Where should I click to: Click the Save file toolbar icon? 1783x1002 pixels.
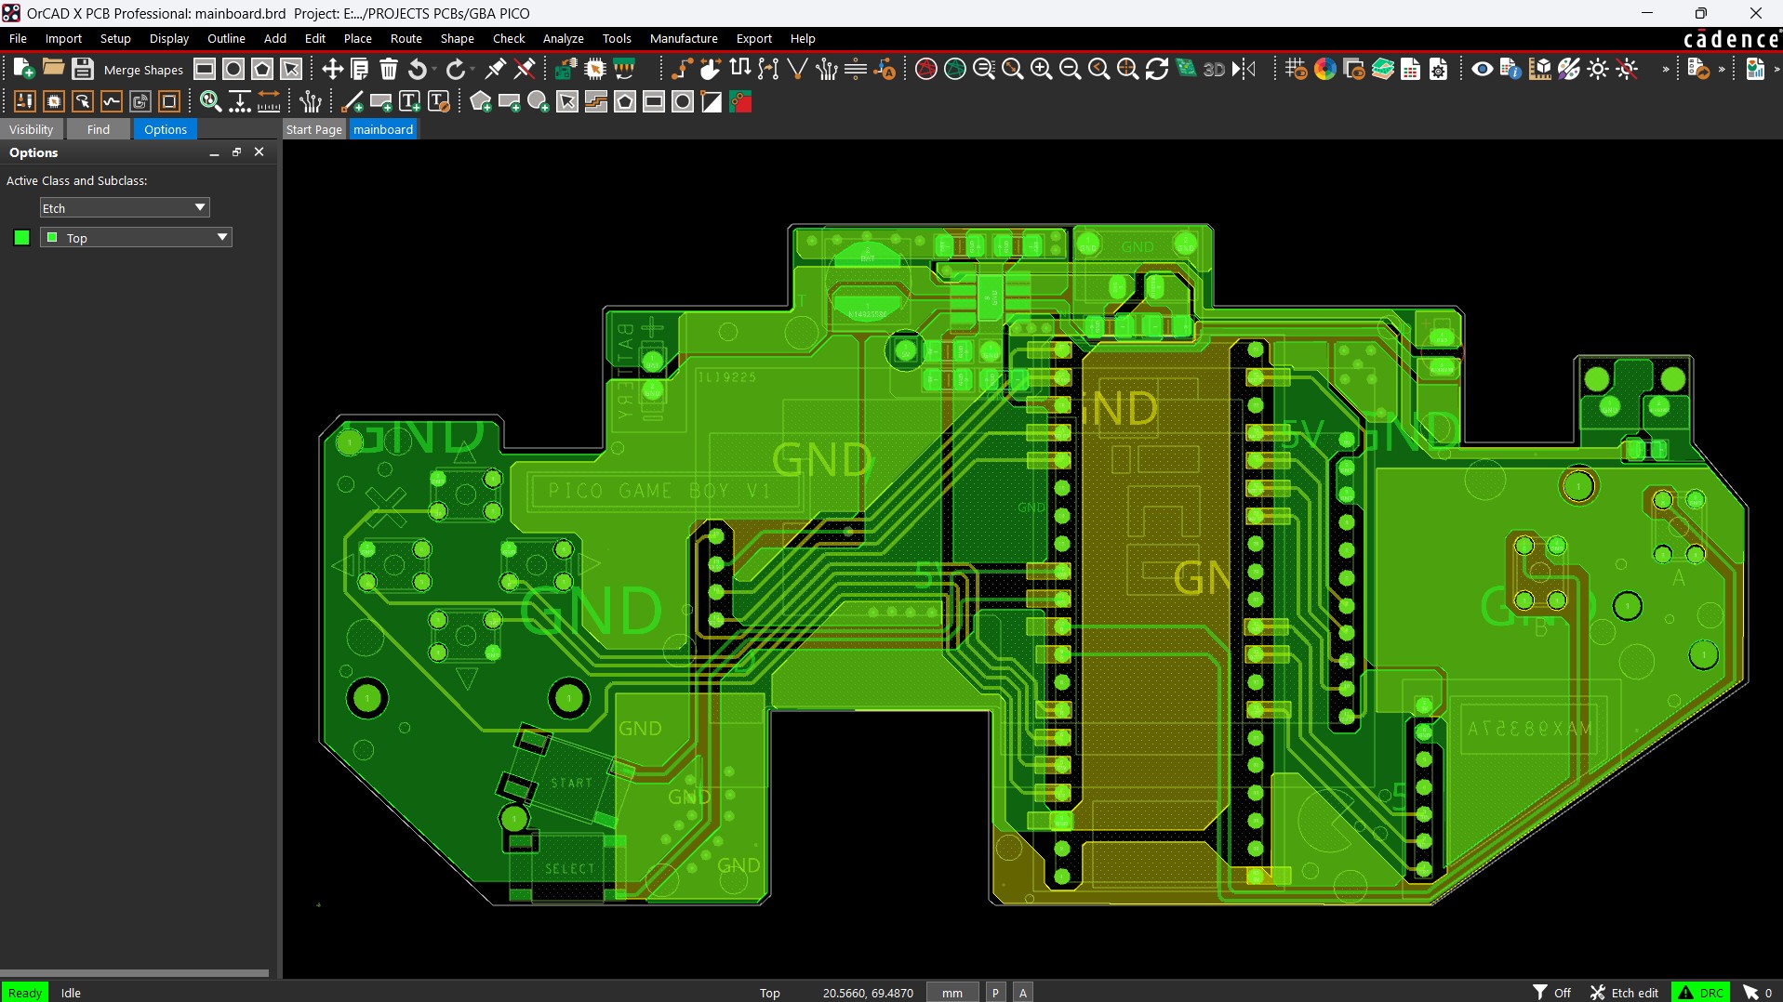83,69
